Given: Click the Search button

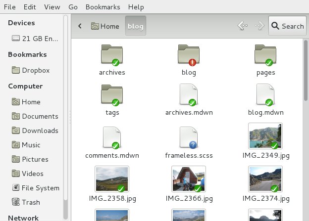Looking at the screenshot, I should (287, 26).
